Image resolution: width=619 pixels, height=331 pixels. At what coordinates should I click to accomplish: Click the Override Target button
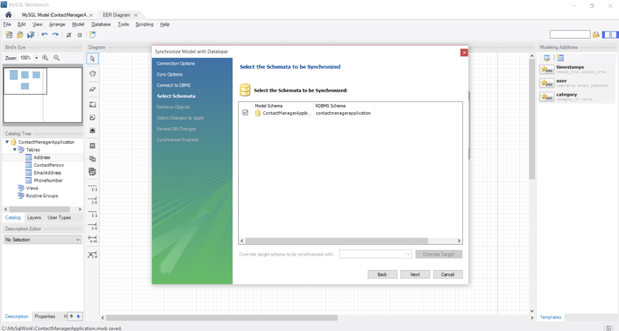click(x=439, y=254)
